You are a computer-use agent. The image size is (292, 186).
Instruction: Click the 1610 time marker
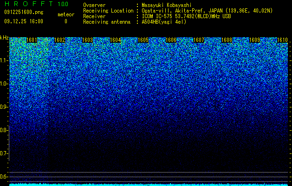click(x=283, y=40)
